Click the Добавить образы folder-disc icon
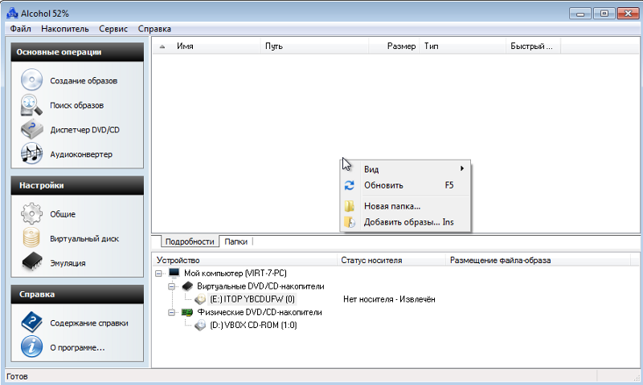The height and width of the screenshot is (385, 643). point(350,222)
